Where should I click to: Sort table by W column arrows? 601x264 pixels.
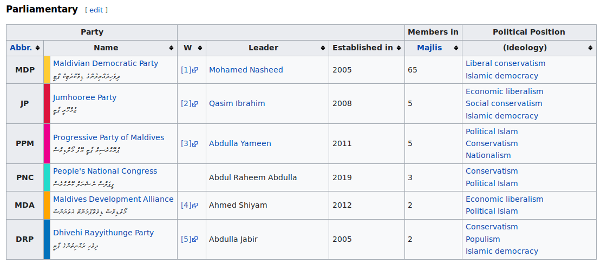(x=200, y=48)
